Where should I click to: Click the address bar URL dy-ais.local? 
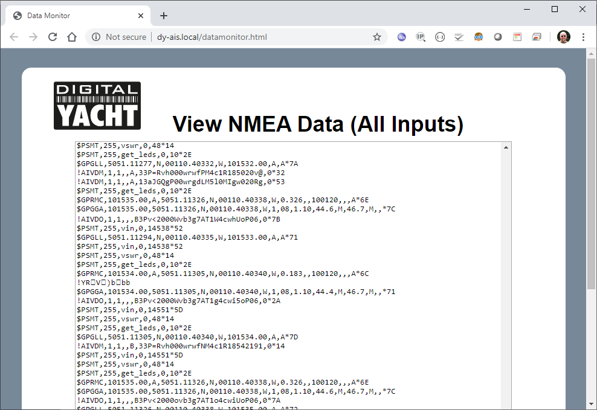(211, 37)
